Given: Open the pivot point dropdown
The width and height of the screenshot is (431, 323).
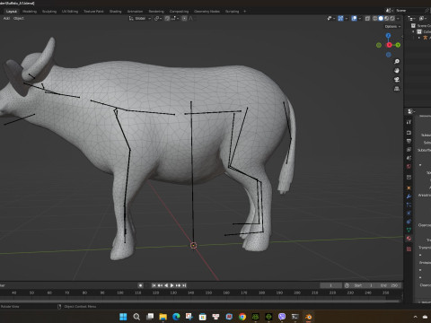Looking at the screenshot, I should pyautogui.click(x=158, y=18).
